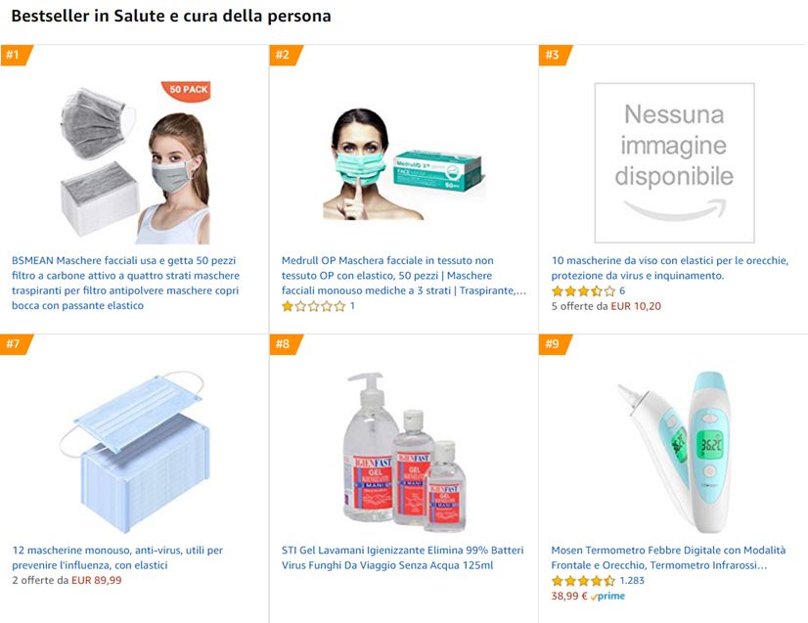
Task: Open the Medrull OP Maschera facciale link
Action: 403,276
